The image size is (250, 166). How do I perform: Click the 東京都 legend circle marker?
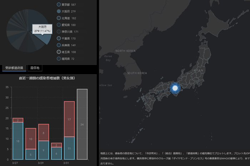coord(59,5)
